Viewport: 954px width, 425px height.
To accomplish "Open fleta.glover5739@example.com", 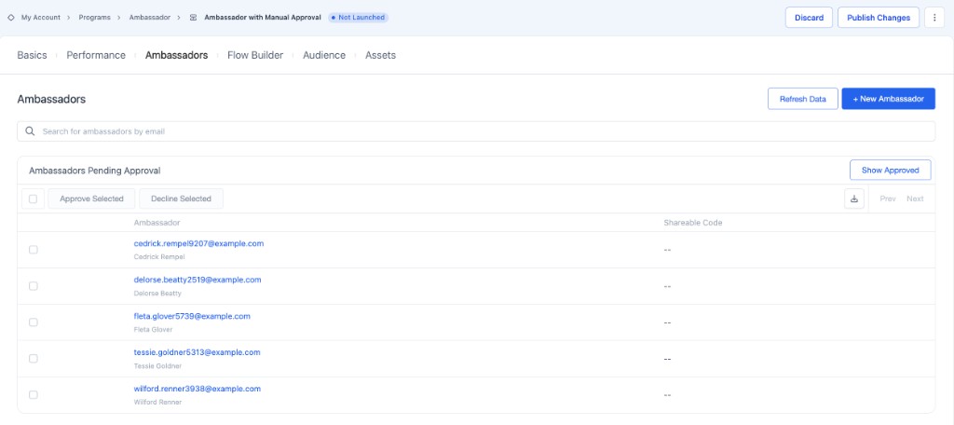I will (x=192, y=316).
